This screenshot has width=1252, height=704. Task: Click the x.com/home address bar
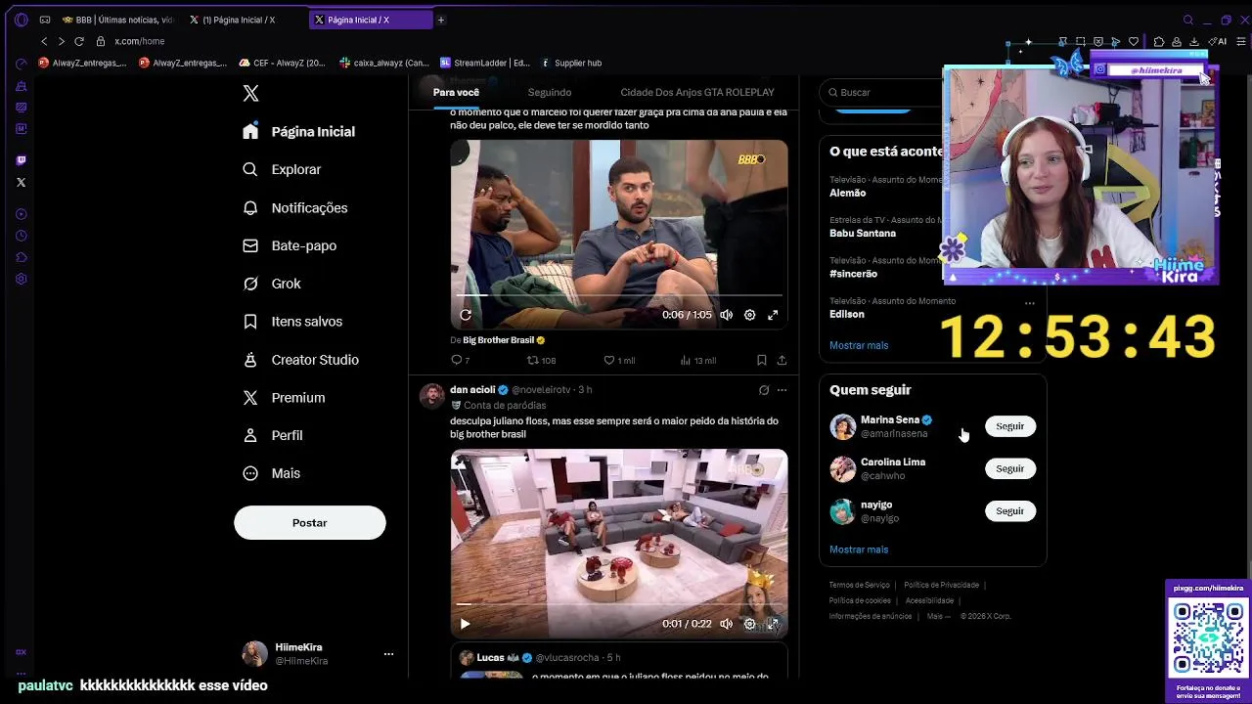pyautogui.click(x=139, y=41)
